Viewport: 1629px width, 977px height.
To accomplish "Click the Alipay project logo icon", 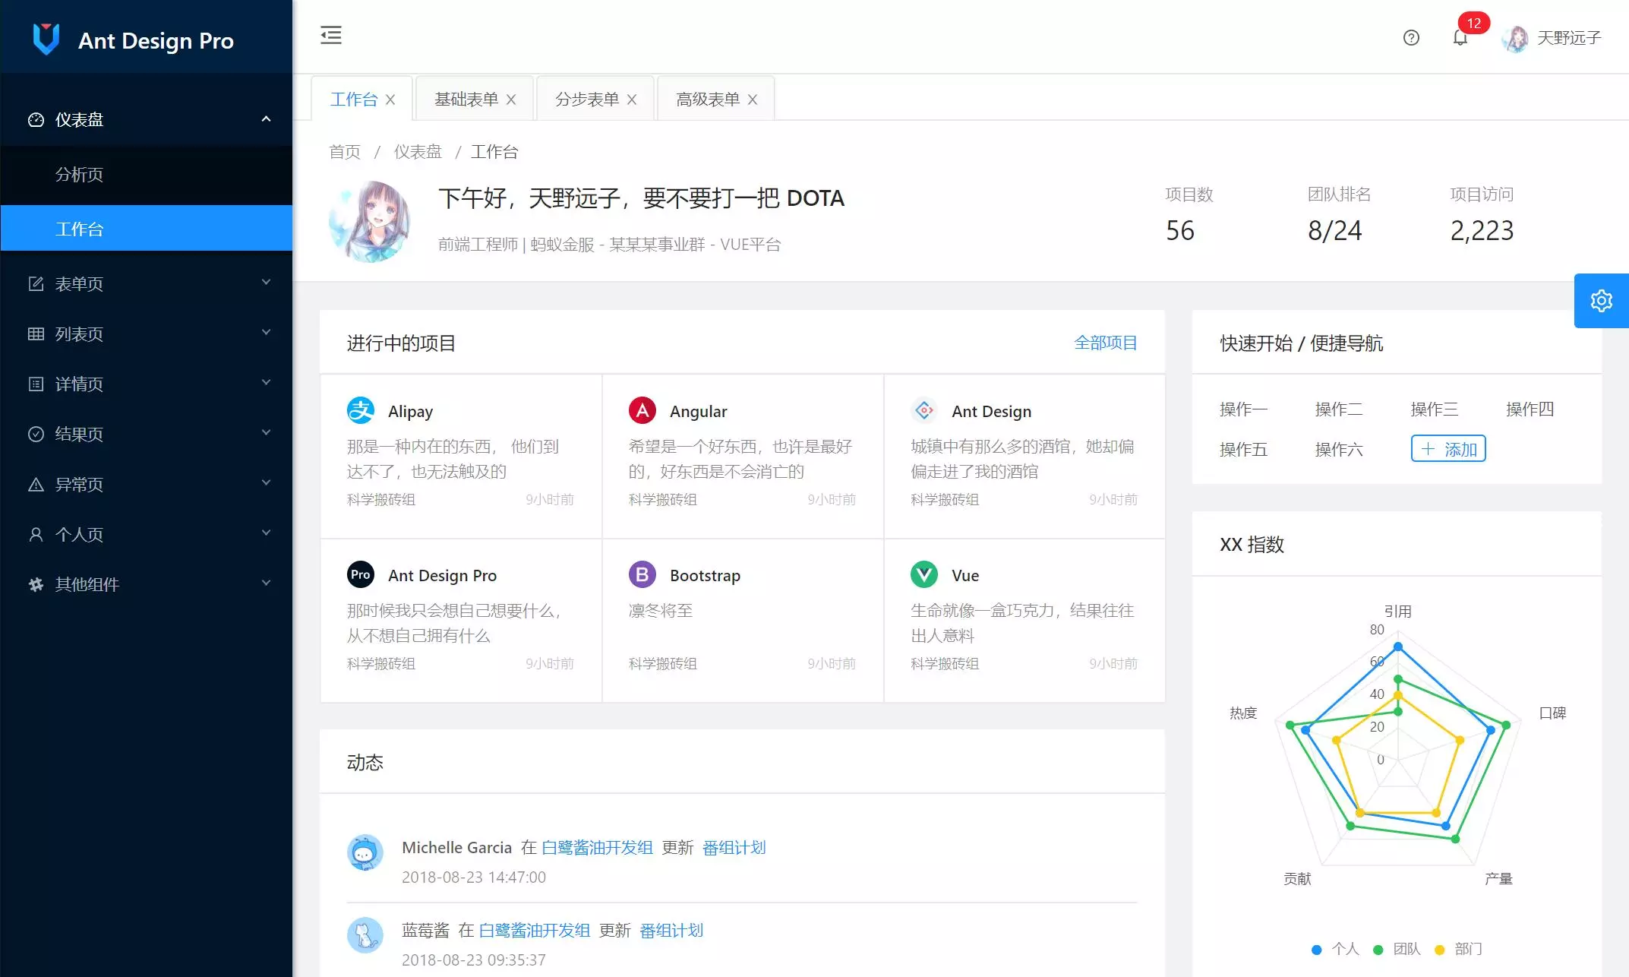I will click(361, 410).
